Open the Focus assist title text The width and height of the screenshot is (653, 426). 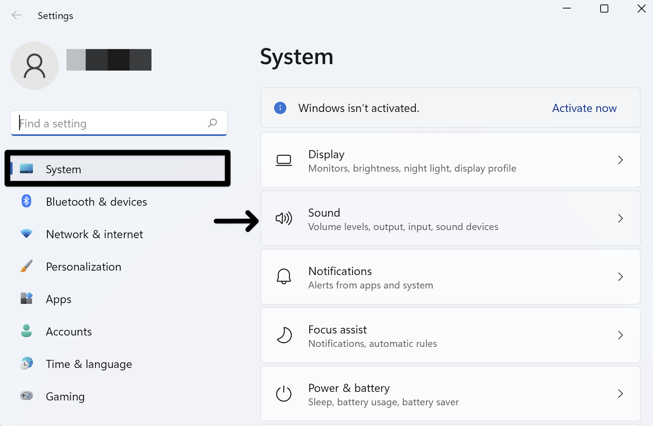tap(337, 329)
